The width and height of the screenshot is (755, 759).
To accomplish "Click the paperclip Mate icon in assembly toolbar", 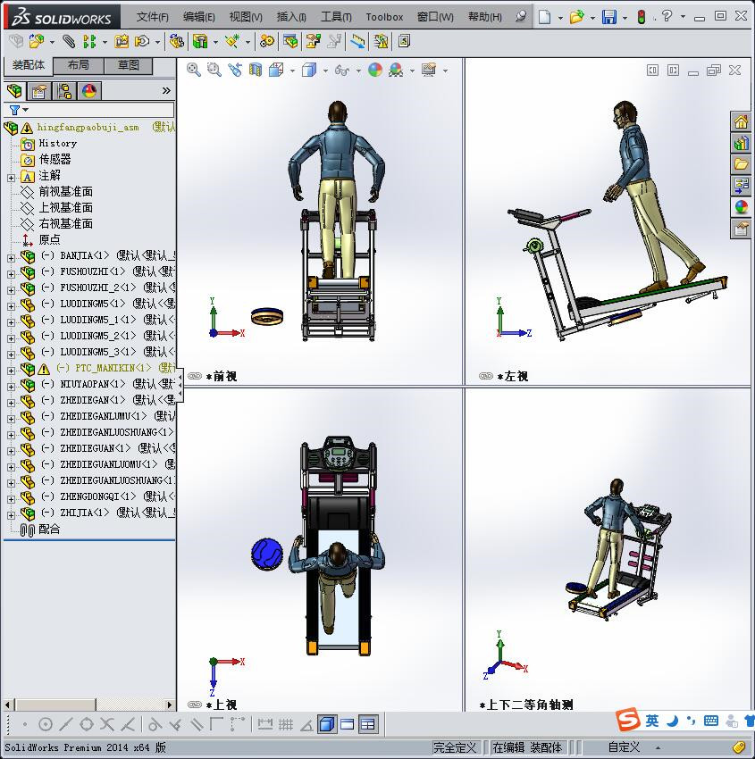I will [69, 42].
